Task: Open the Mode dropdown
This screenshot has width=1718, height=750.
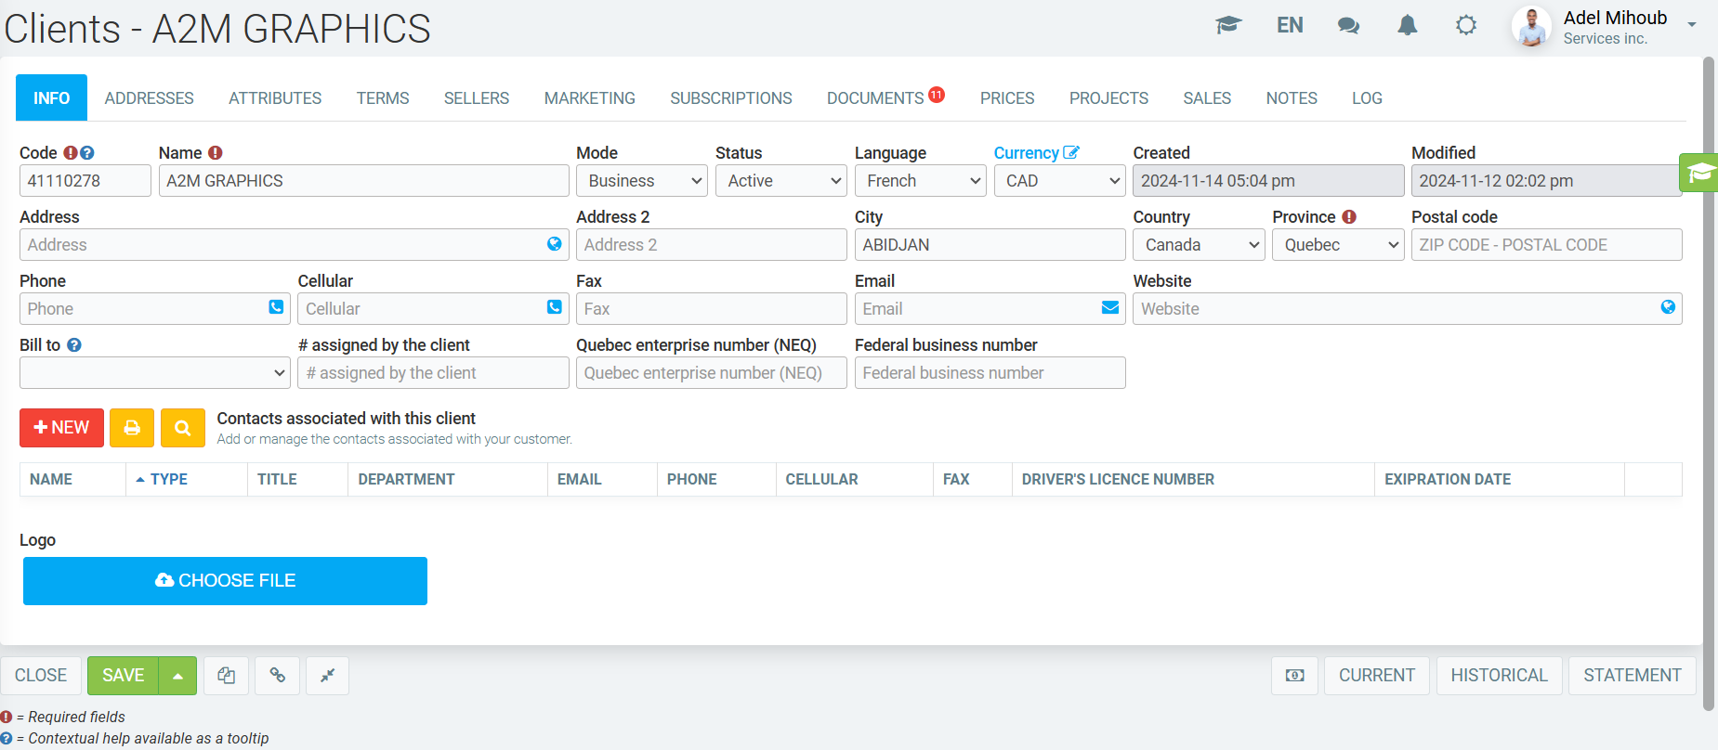Action: (x=641, y=181)
